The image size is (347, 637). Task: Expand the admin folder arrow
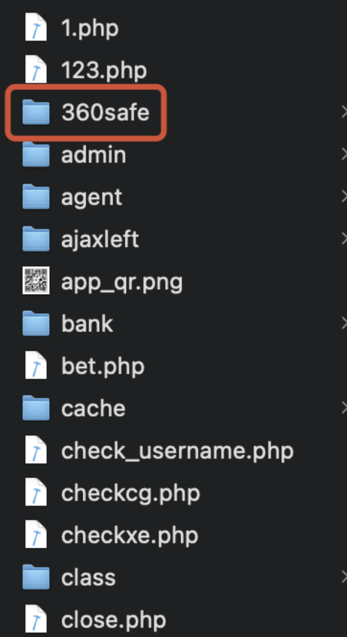pyautogui.click(x=344, y=154)
